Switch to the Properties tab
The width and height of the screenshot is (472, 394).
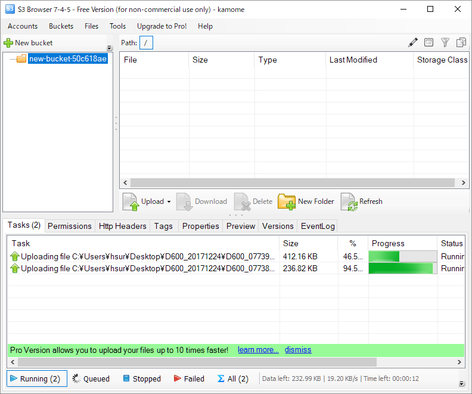click(201, 226)
